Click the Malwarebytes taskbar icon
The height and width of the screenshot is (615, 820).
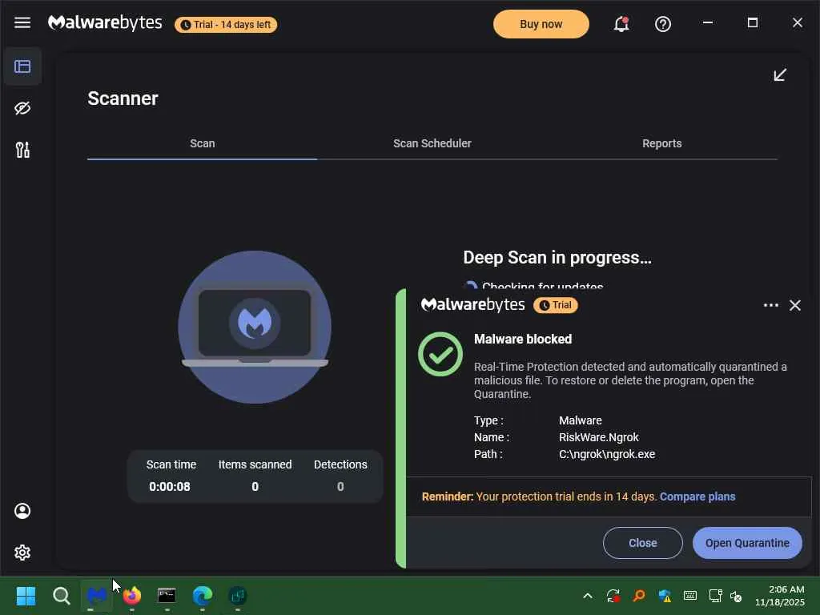(97, 596)
